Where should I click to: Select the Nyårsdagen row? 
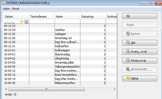(60, 50)
